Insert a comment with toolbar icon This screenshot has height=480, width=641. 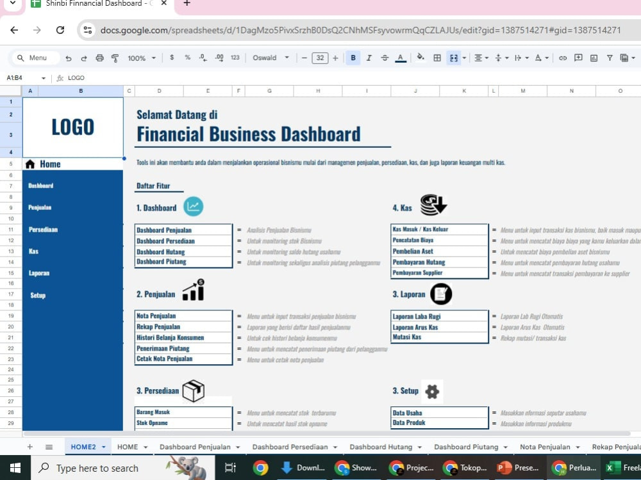[578, 58]
